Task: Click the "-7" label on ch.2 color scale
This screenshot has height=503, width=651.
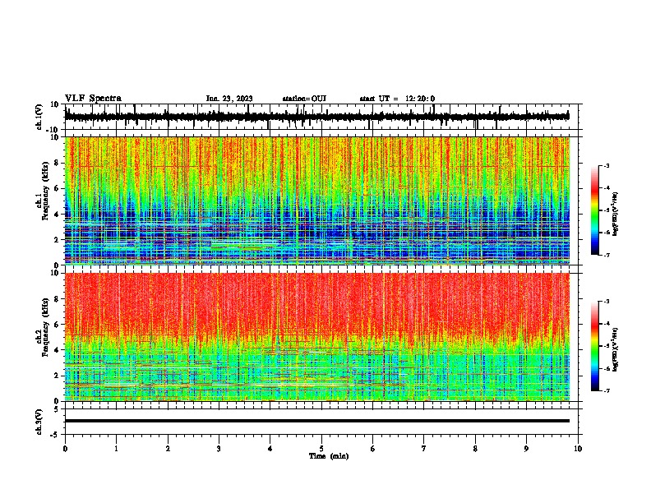Action: pos(607,391)
